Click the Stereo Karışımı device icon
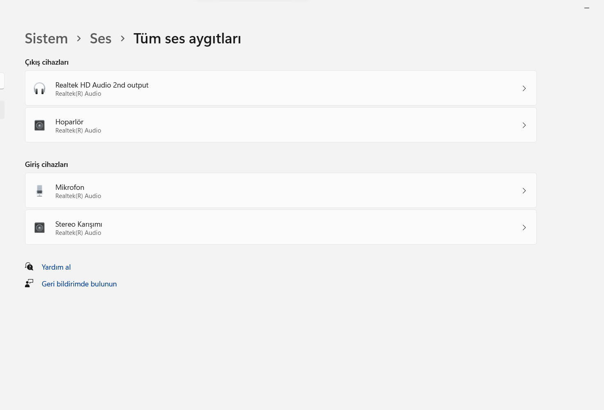 pos(40,228)
